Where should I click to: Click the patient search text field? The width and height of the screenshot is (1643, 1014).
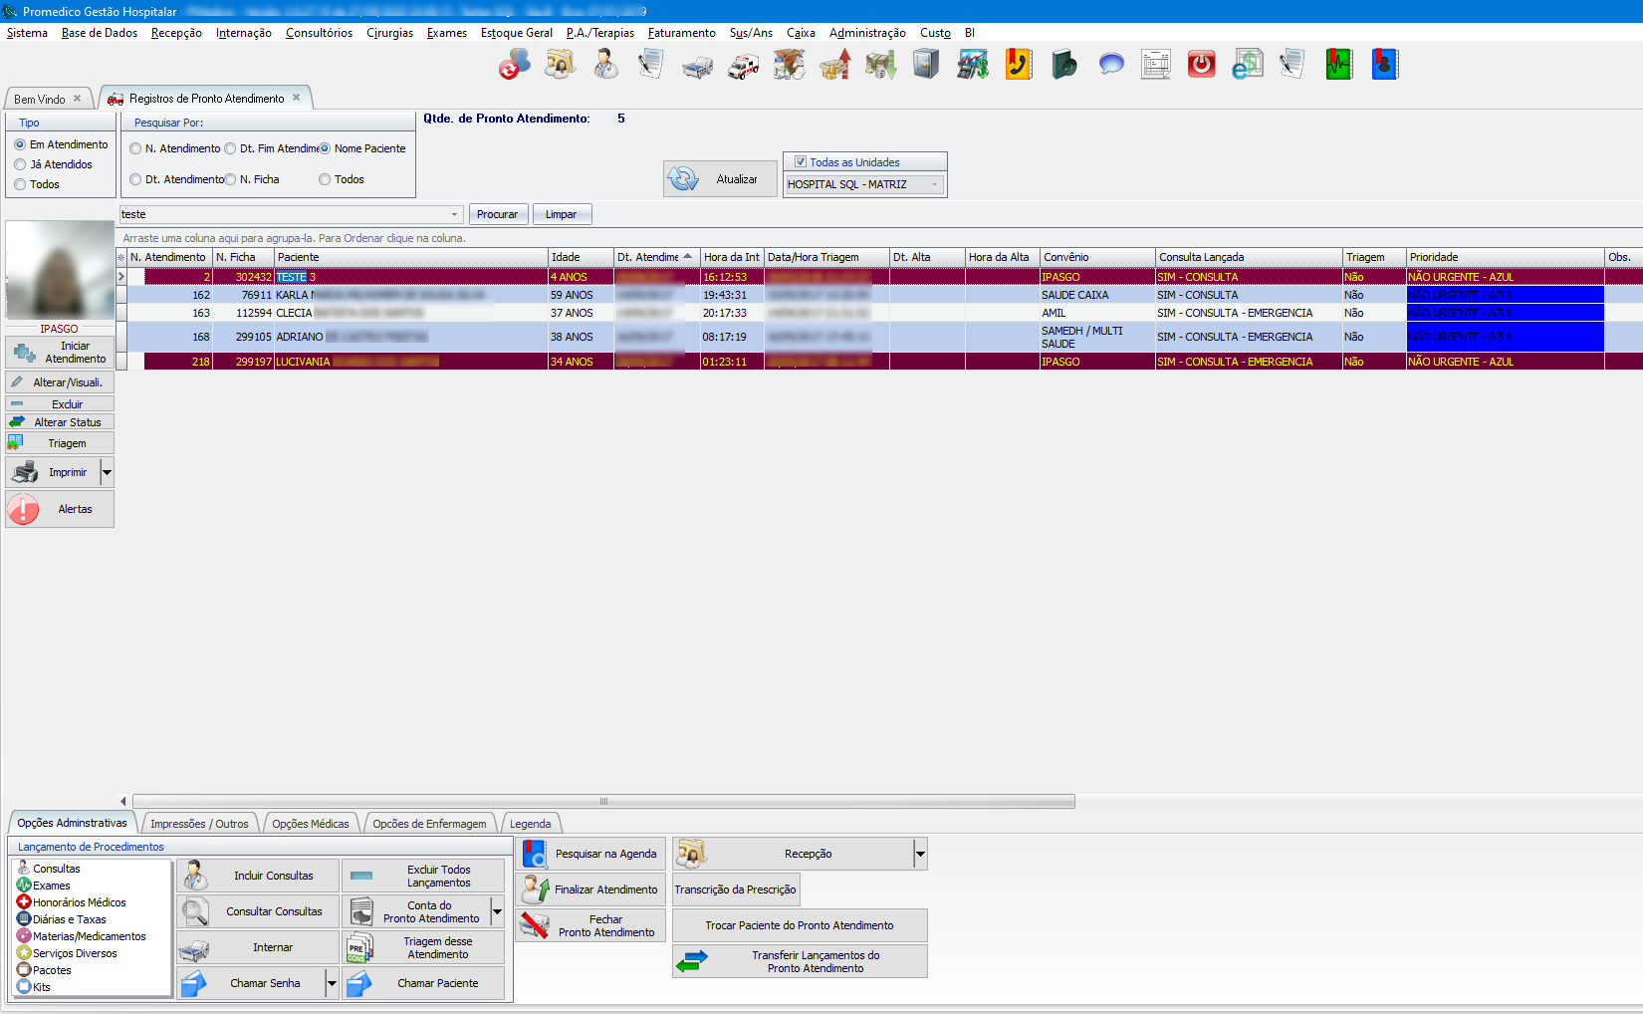284,214
